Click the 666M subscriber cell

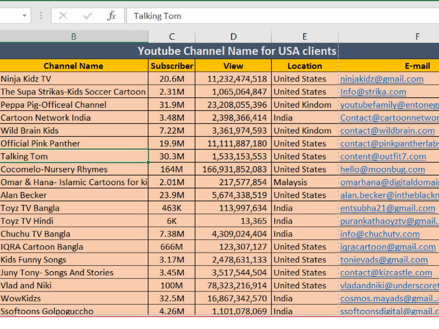point(172,247)
